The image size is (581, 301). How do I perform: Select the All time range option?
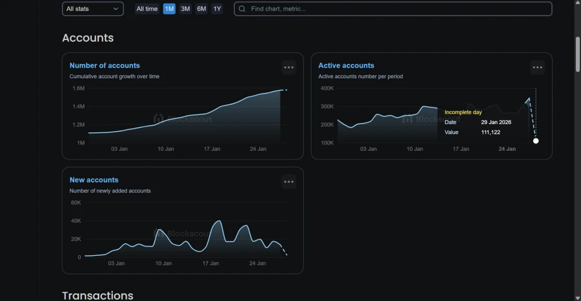[147, 9]
